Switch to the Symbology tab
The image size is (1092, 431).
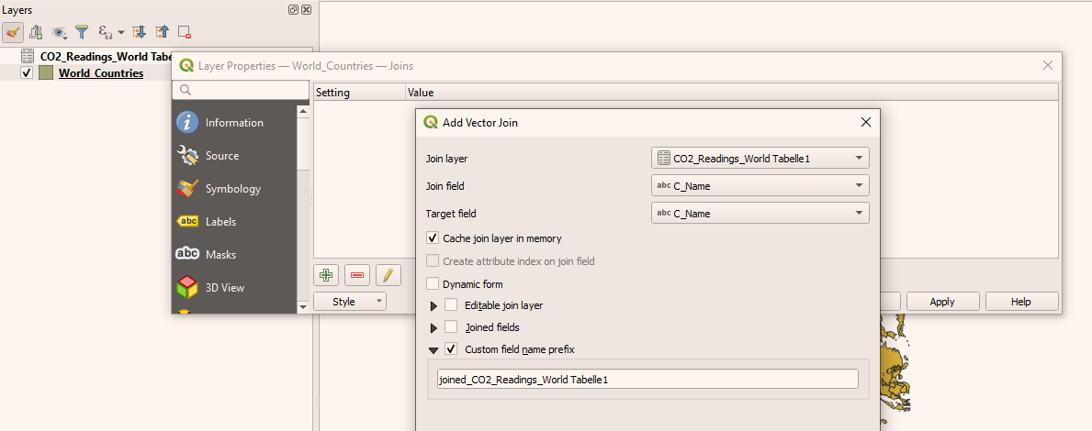point(232,189)
